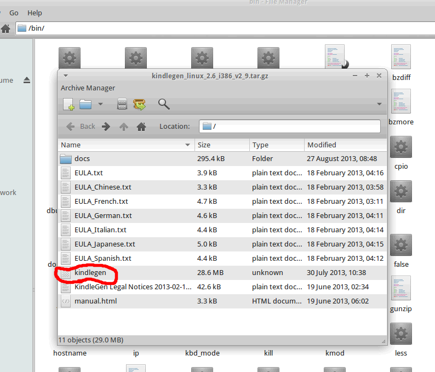This screenshot has width=435, height=372.
Task: Go up one level with up arrow
Action: pyautogui.click(x=124, y=127)
